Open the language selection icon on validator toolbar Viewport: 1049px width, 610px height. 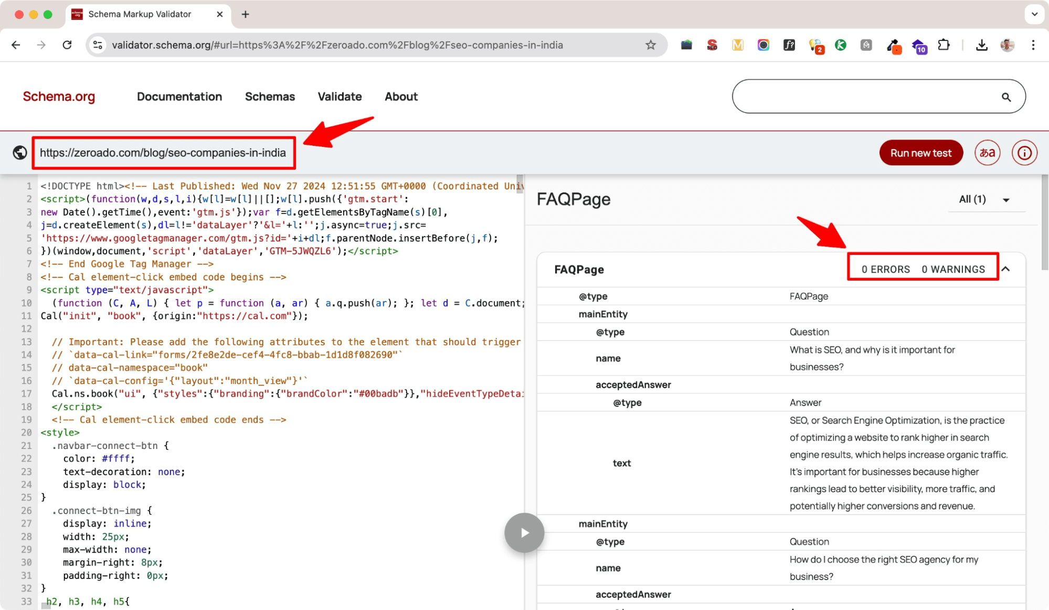987,153
